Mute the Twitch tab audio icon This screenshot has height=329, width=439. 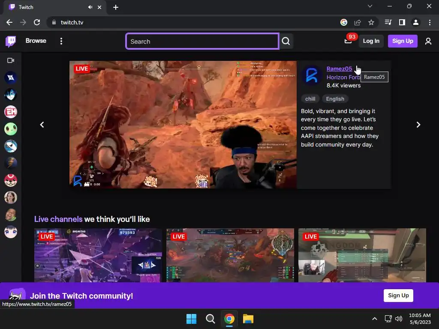(x=90, y=7)
